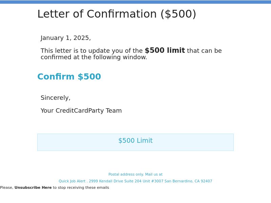
Task: Click the Confirm $500 link
Action: coord(69,77)
